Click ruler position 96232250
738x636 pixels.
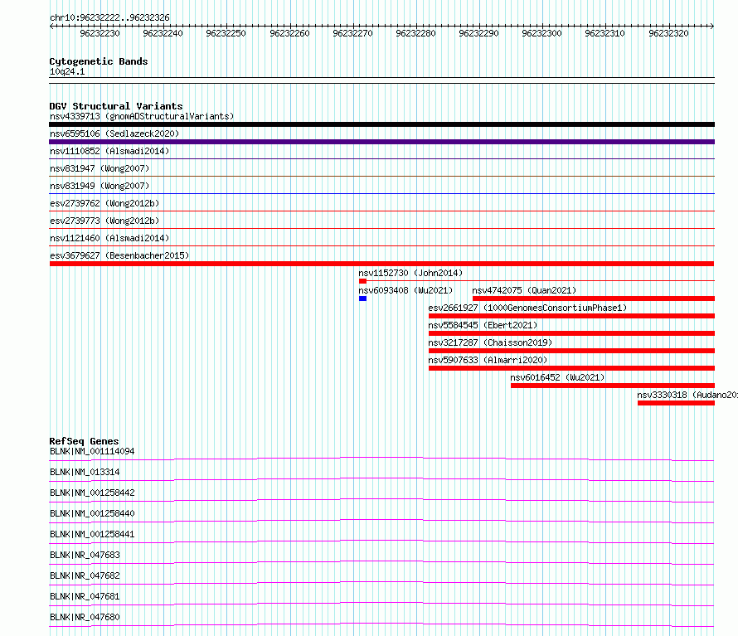(x=226, y=33)
